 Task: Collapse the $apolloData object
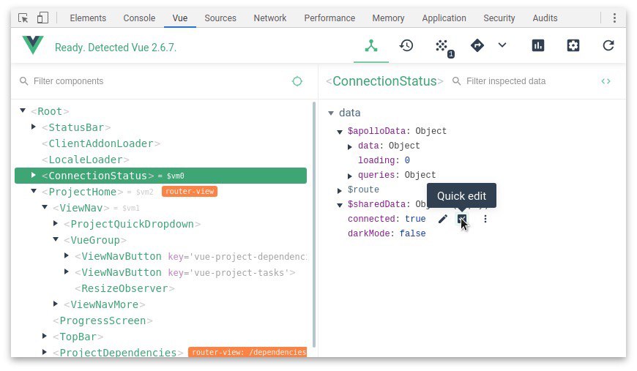point(340,132)
